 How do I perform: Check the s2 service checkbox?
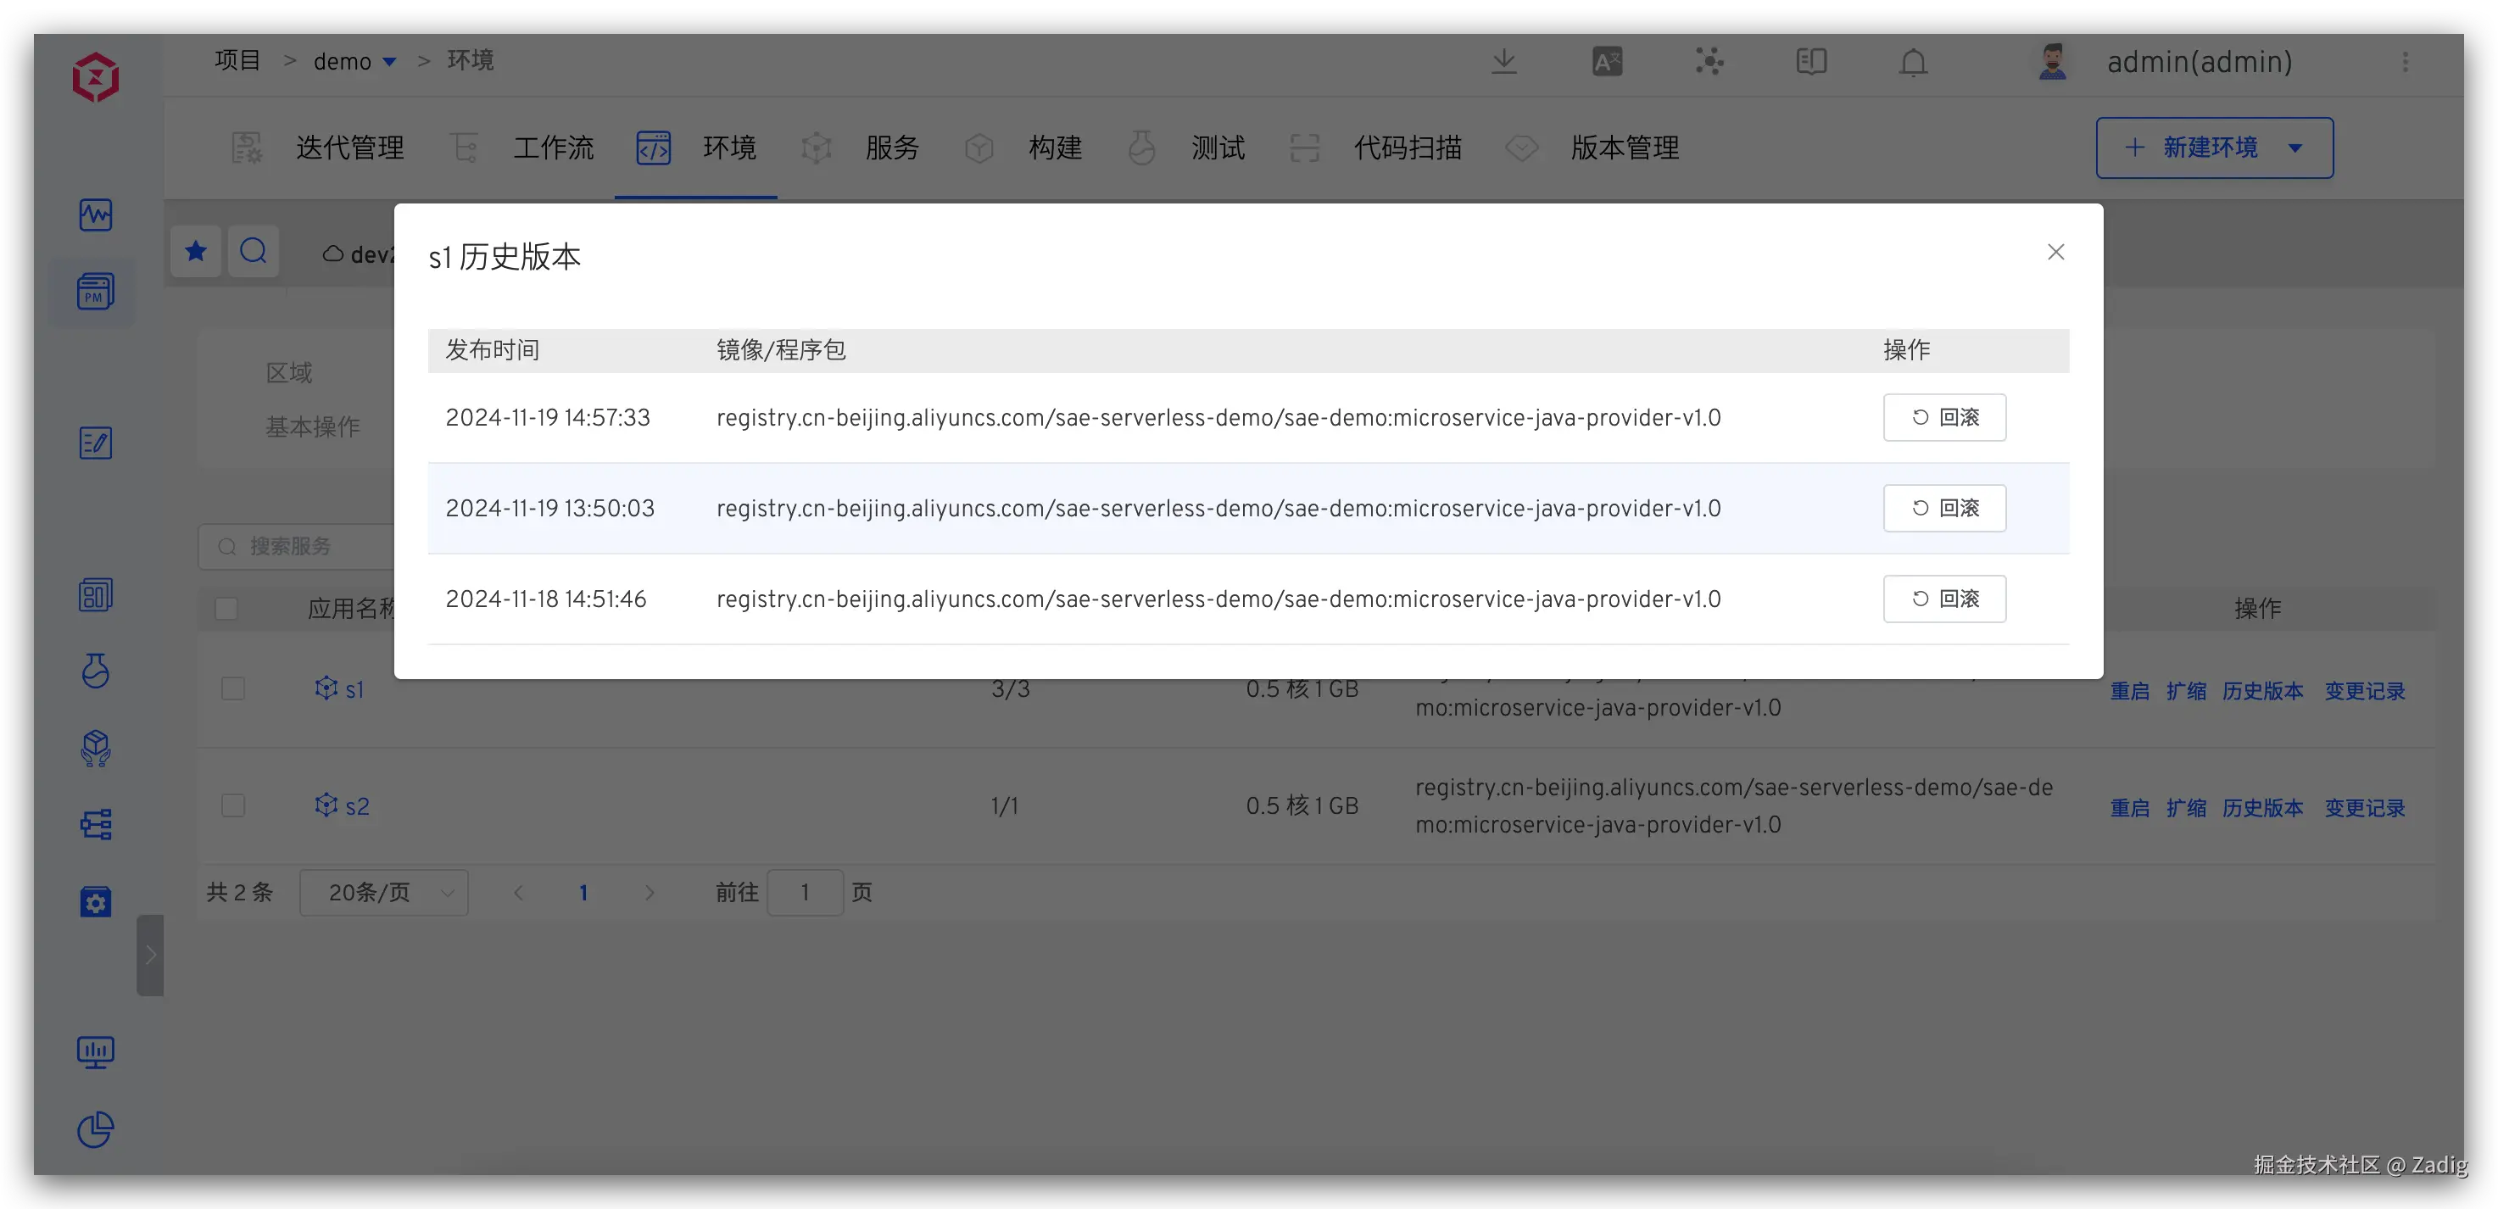coord(232,805)
